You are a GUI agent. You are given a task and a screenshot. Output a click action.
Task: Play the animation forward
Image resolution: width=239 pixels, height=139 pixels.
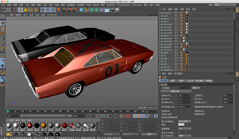pos(102,116)
